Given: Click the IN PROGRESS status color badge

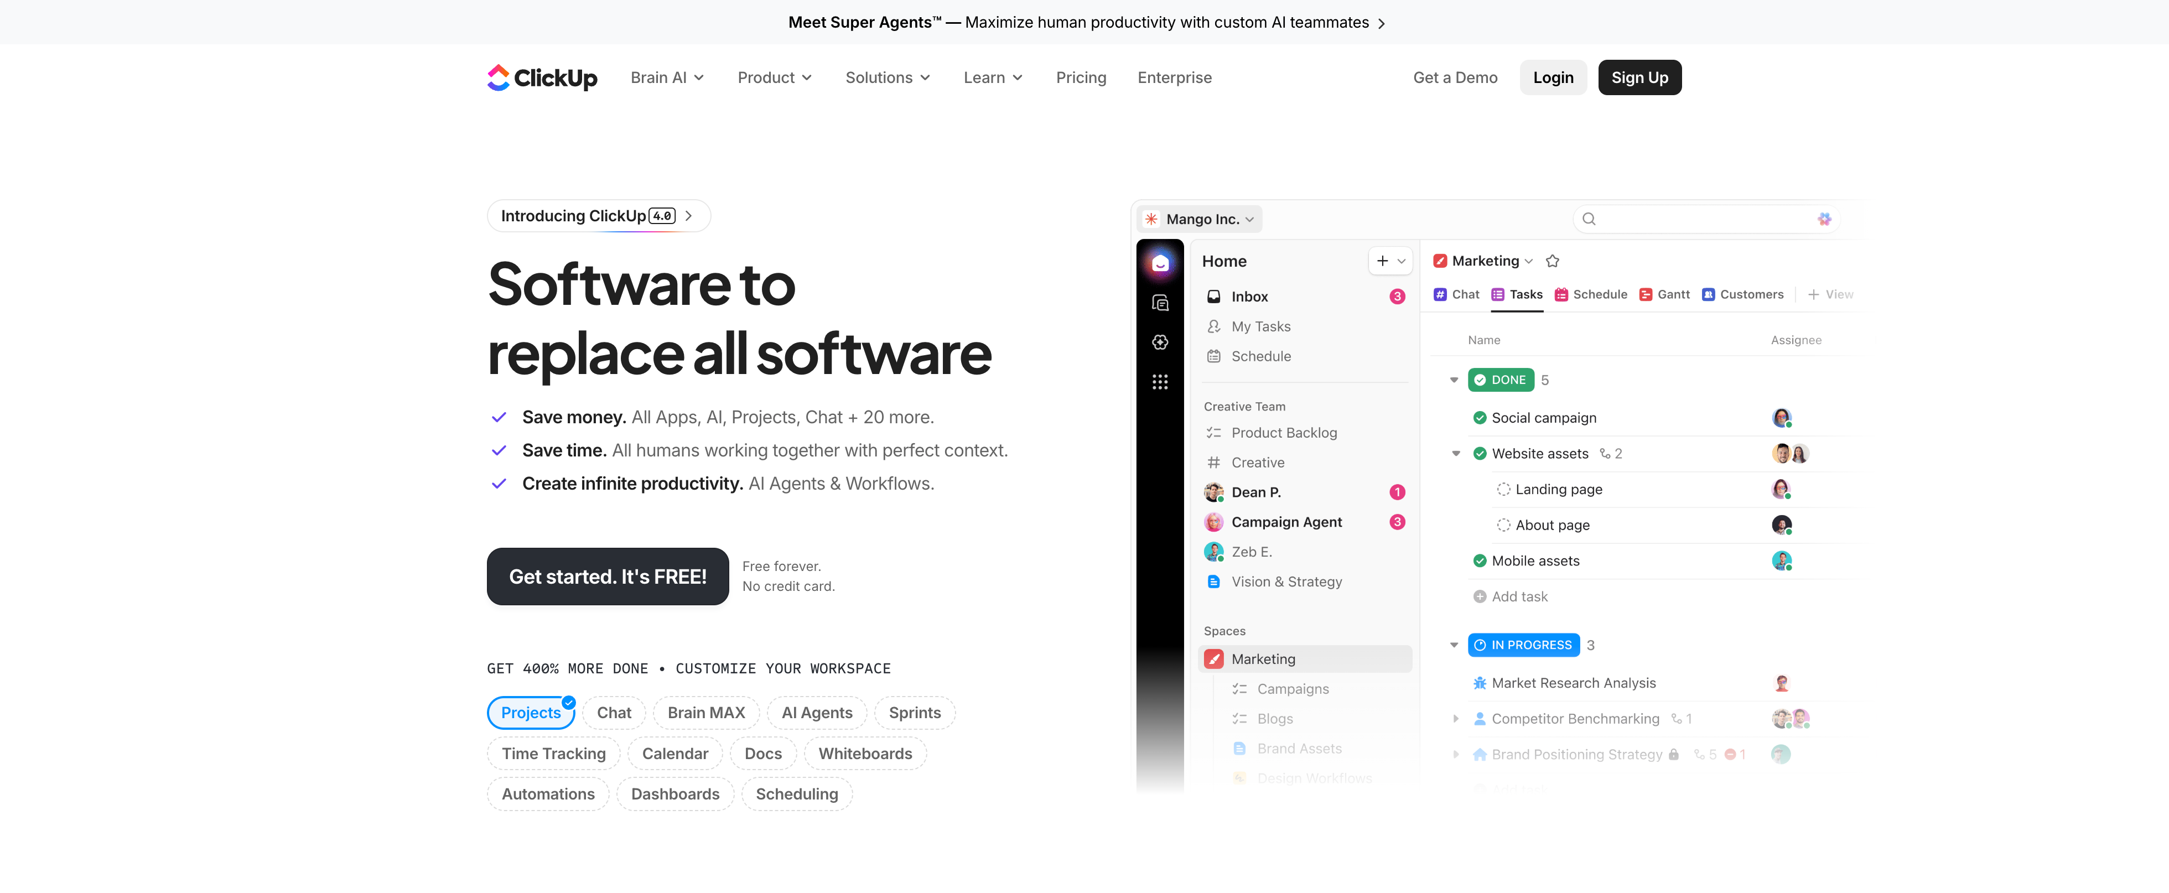Looking at the screenshot, I should coord(1523,646).
